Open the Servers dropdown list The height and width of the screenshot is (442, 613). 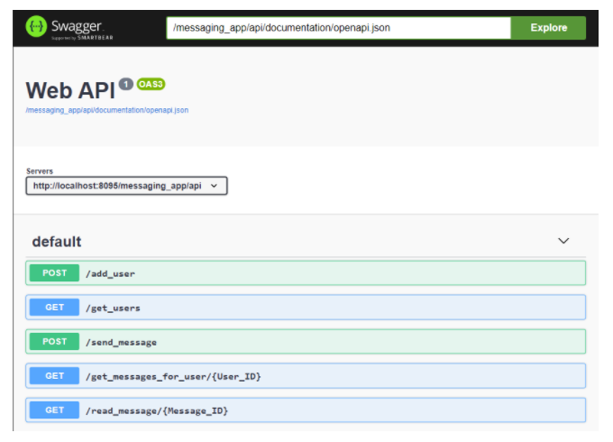126,186
